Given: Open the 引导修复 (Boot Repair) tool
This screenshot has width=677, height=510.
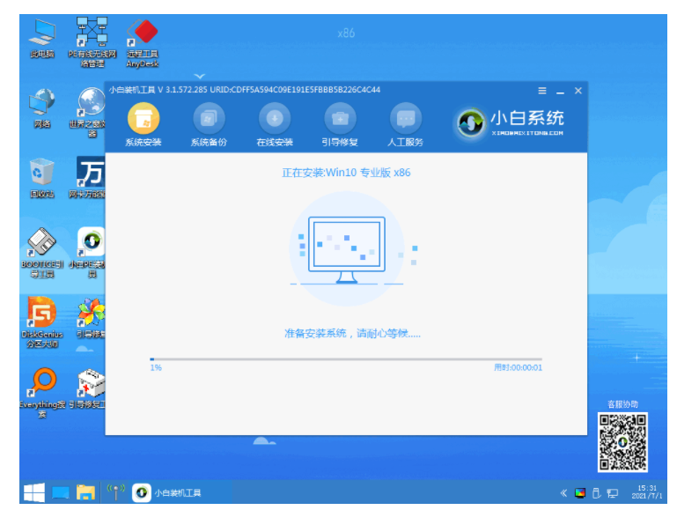Looking at the screenshot, I should point(340,119).
